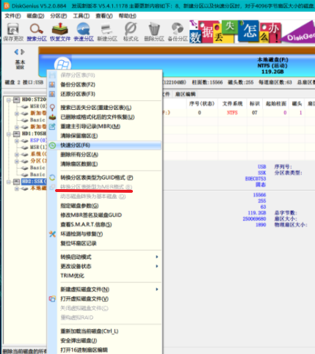The height and width of the screenshot is (354, 315).
Task: Click the HD1:TOSH disk icon in tree
Action: click(x=17, y=133)
